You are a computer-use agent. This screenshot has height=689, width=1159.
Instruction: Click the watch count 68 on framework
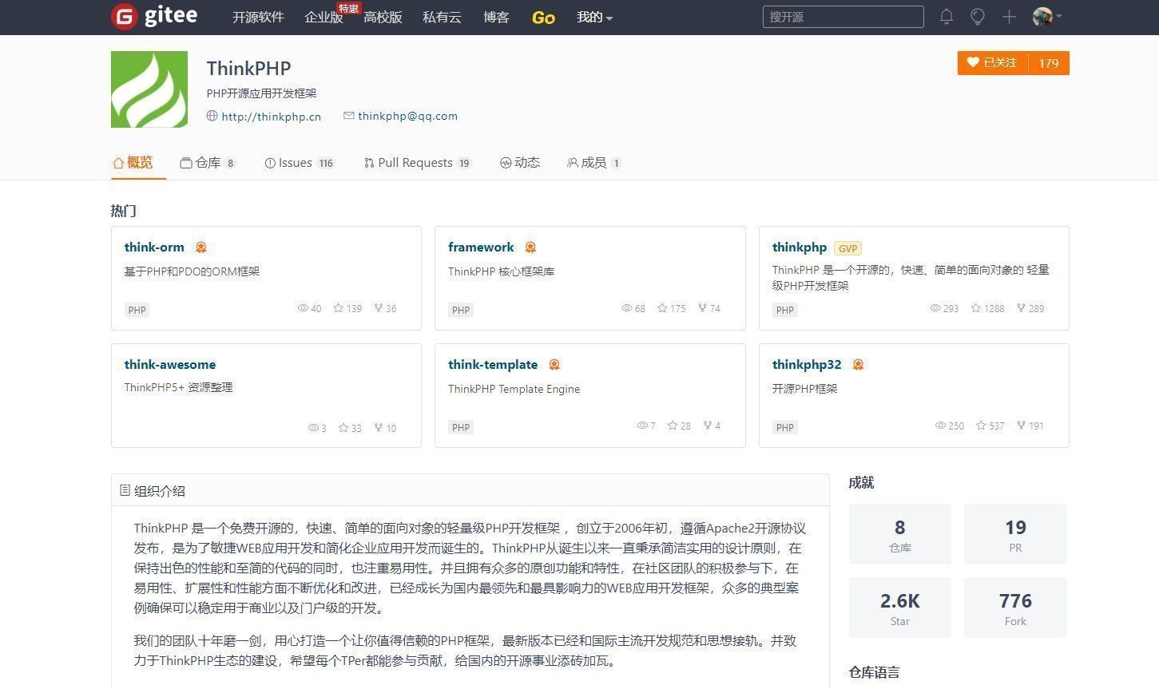tap(633, 308)
